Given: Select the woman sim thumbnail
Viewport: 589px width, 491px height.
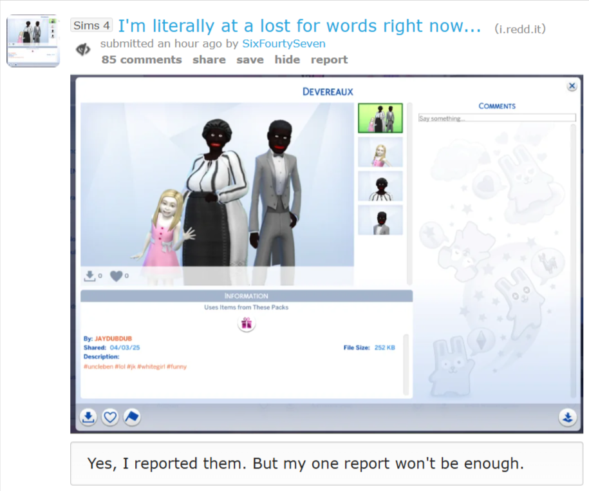Looking at the screenshot, I should pos(380,186).
